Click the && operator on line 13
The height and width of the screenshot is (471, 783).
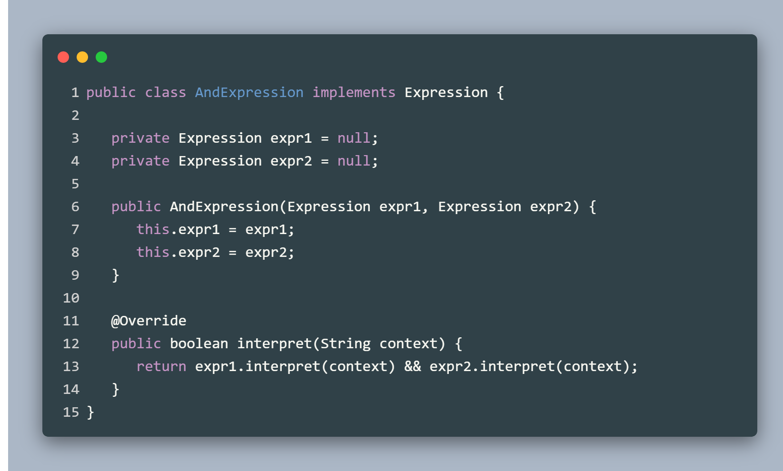[413, 366]
